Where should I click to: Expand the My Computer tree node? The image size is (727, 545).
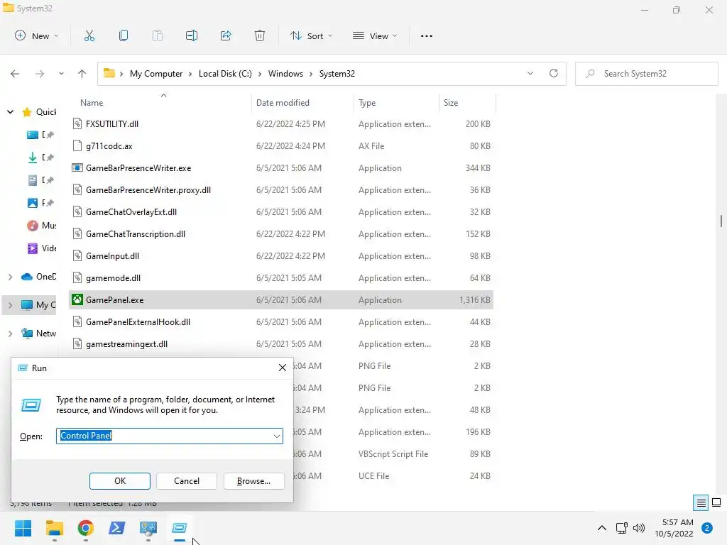(x=10, y=305)
